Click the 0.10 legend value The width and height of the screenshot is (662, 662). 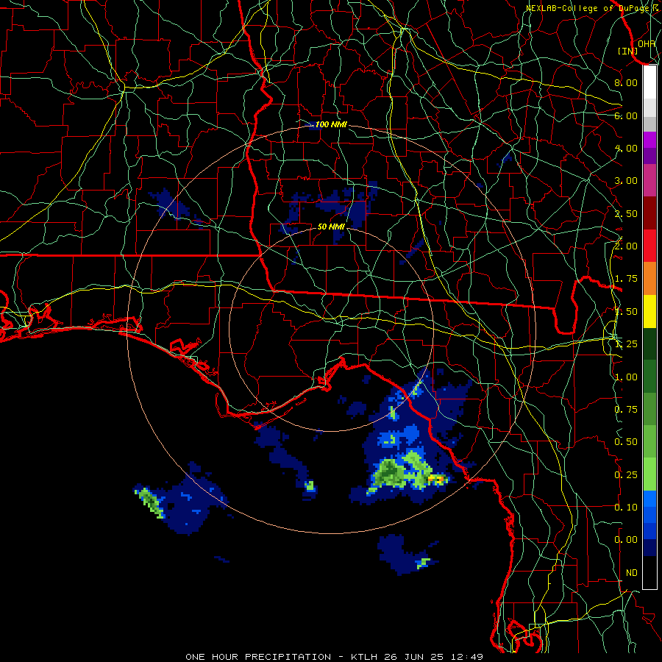tap(626, 508)
